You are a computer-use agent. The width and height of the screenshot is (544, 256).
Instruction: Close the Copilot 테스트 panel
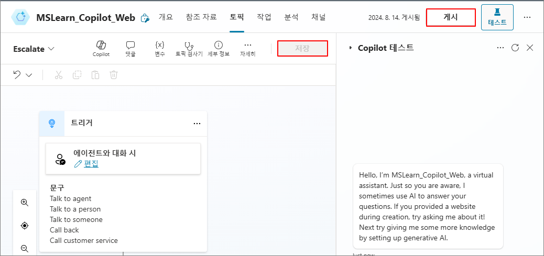(530, 48)
